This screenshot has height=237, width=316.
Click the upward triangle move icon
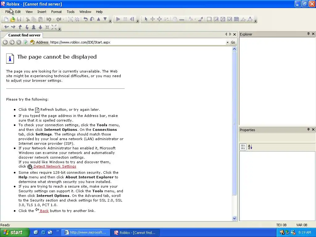(x=98, y=19)
